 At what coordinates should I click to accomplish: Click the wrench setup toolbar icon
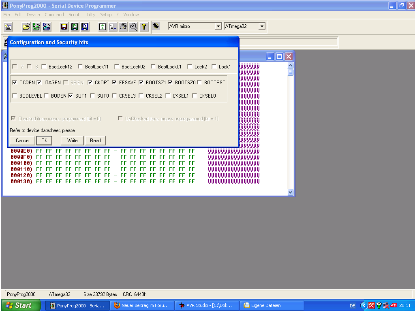(x=134, y=26)
